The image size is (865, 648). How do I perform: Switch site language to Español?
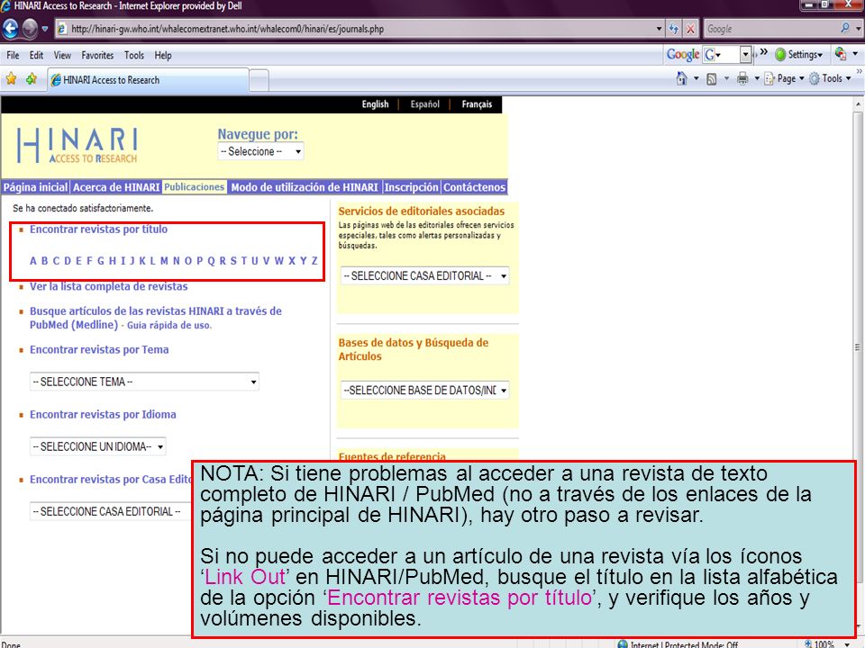[424, 104]
